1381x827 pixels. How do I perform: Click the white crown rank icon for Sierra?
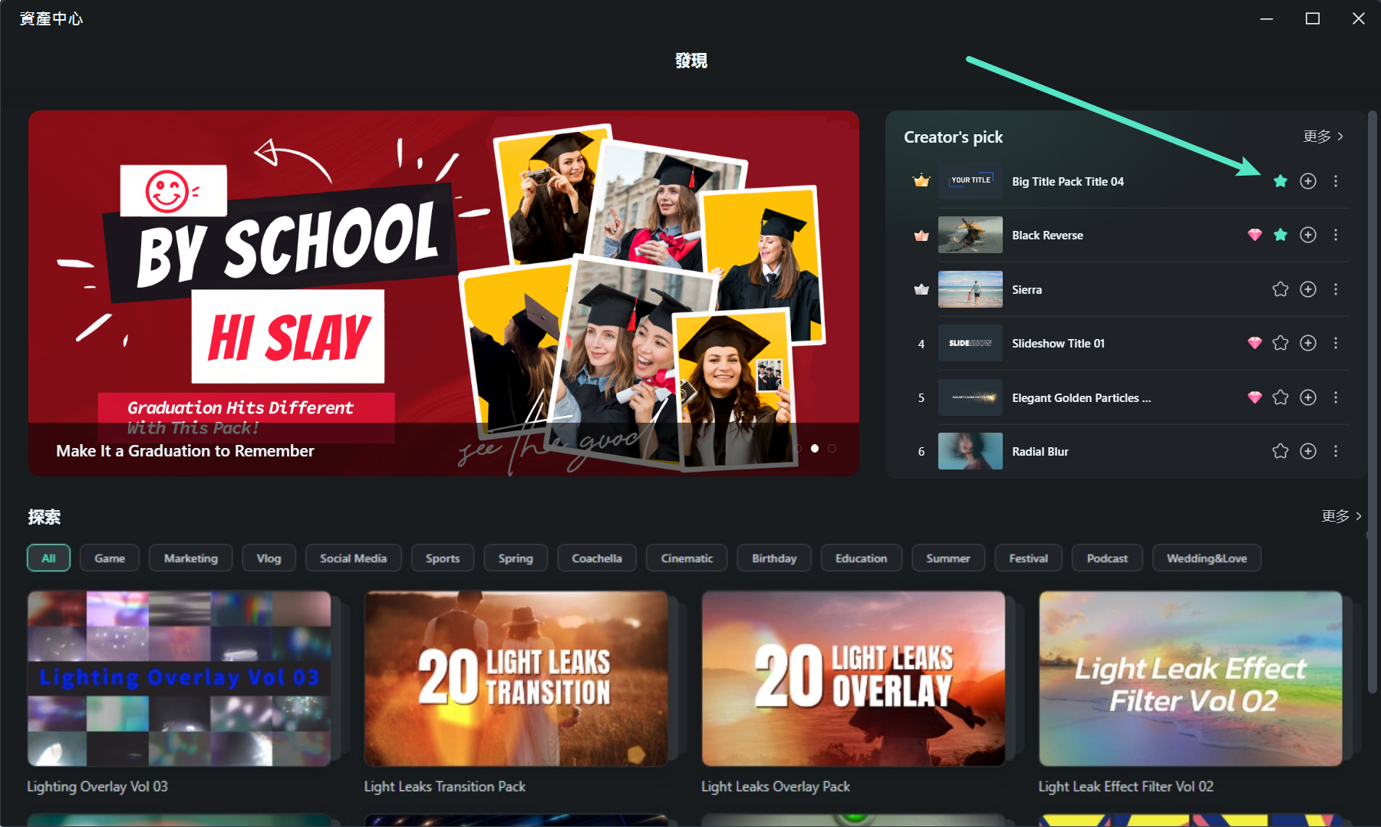(x=921, y=289)
